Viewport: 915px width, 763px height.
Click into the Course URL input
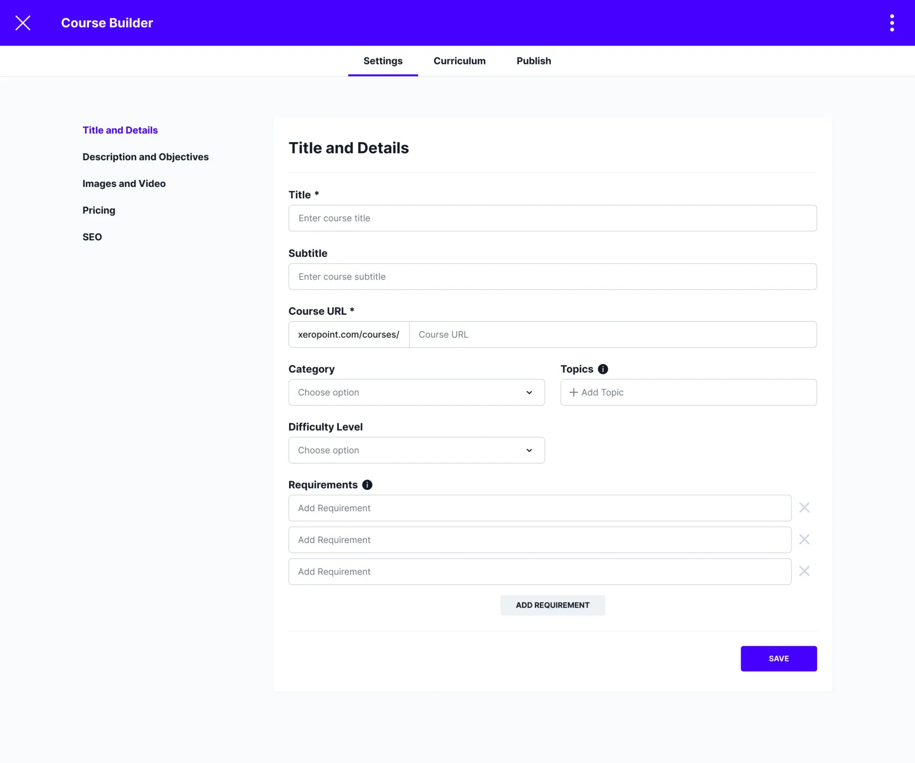click(x=613, y=334)
